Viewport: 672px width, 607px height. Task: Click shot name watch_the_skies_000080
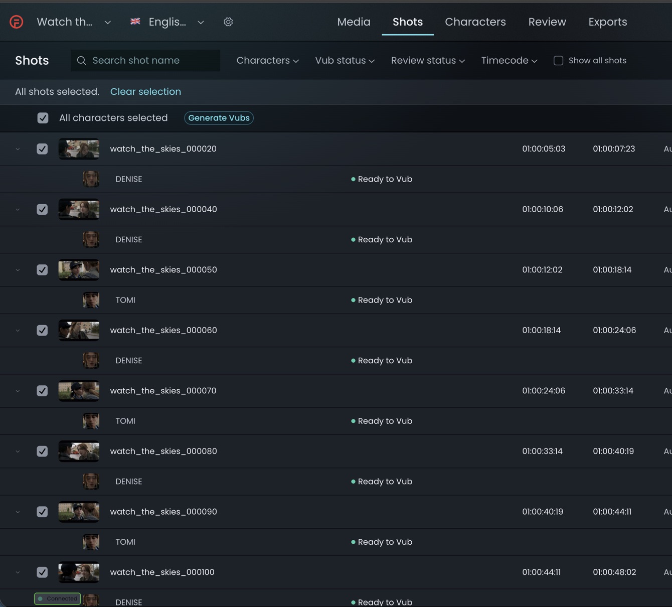[x=163, y=451]
